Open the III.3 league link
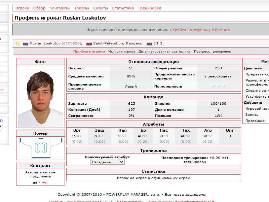 (x=158, y=43)
